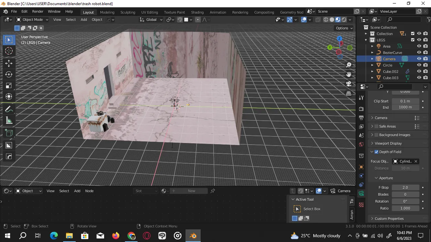Enable the Safe Areas checkbox
Screen dimensions: 431x242
pos(376,126)
